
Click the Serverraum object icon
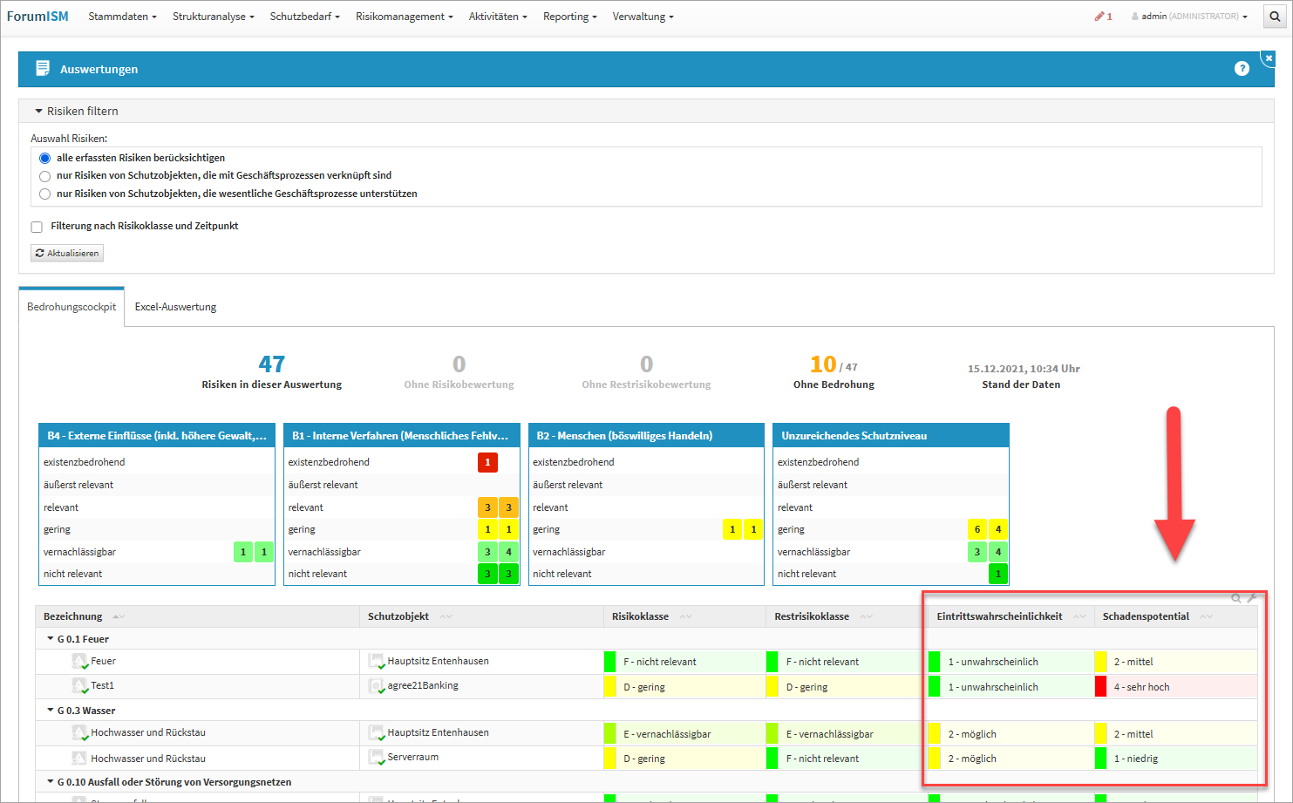[377, 758]
